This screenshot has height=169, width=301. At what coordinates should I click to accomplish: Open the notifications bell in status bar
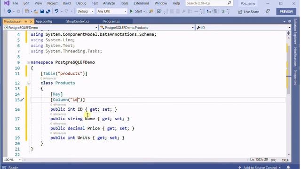(288, 167)
